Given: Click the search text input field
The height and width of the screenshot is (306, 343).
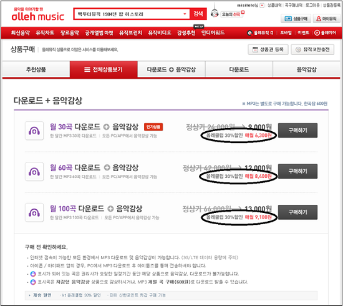Looking at the screenshot, I should click(129, 14).
